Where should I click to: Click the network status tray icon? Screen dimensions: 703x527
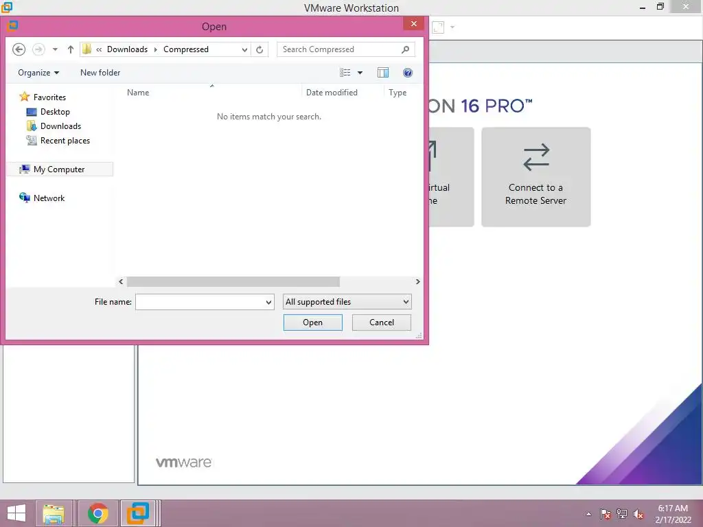click(x=622, y=514)
